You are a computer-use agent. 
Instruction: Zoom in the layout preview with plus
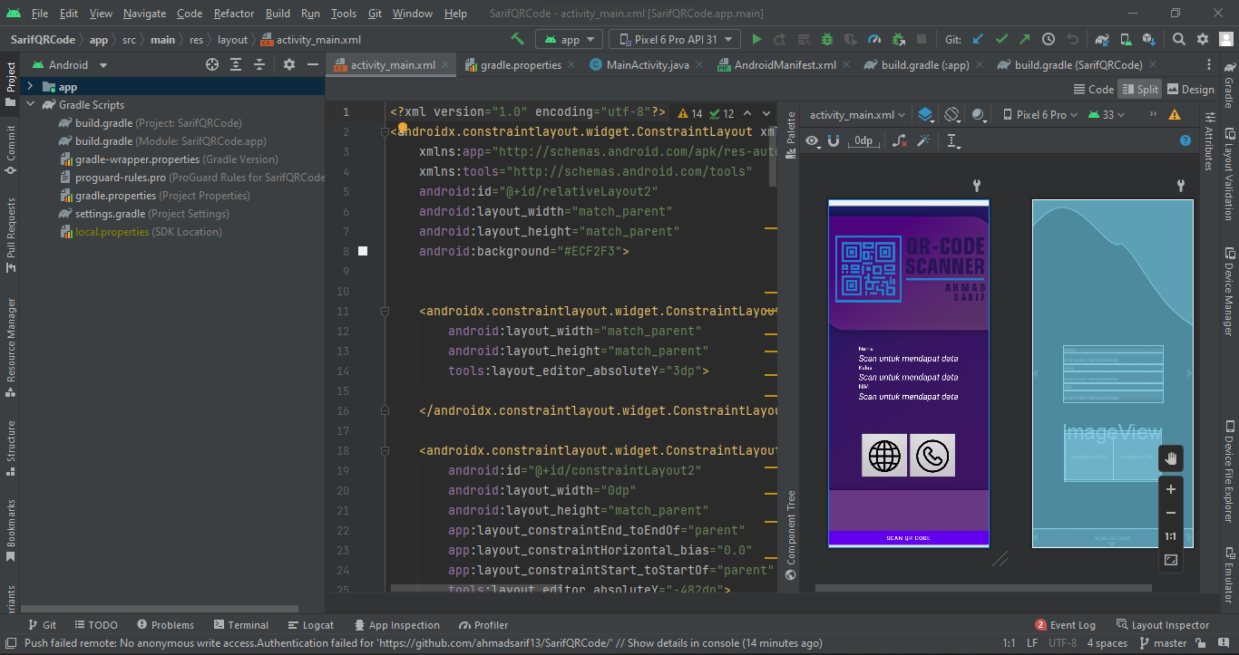click(1170, 489)
